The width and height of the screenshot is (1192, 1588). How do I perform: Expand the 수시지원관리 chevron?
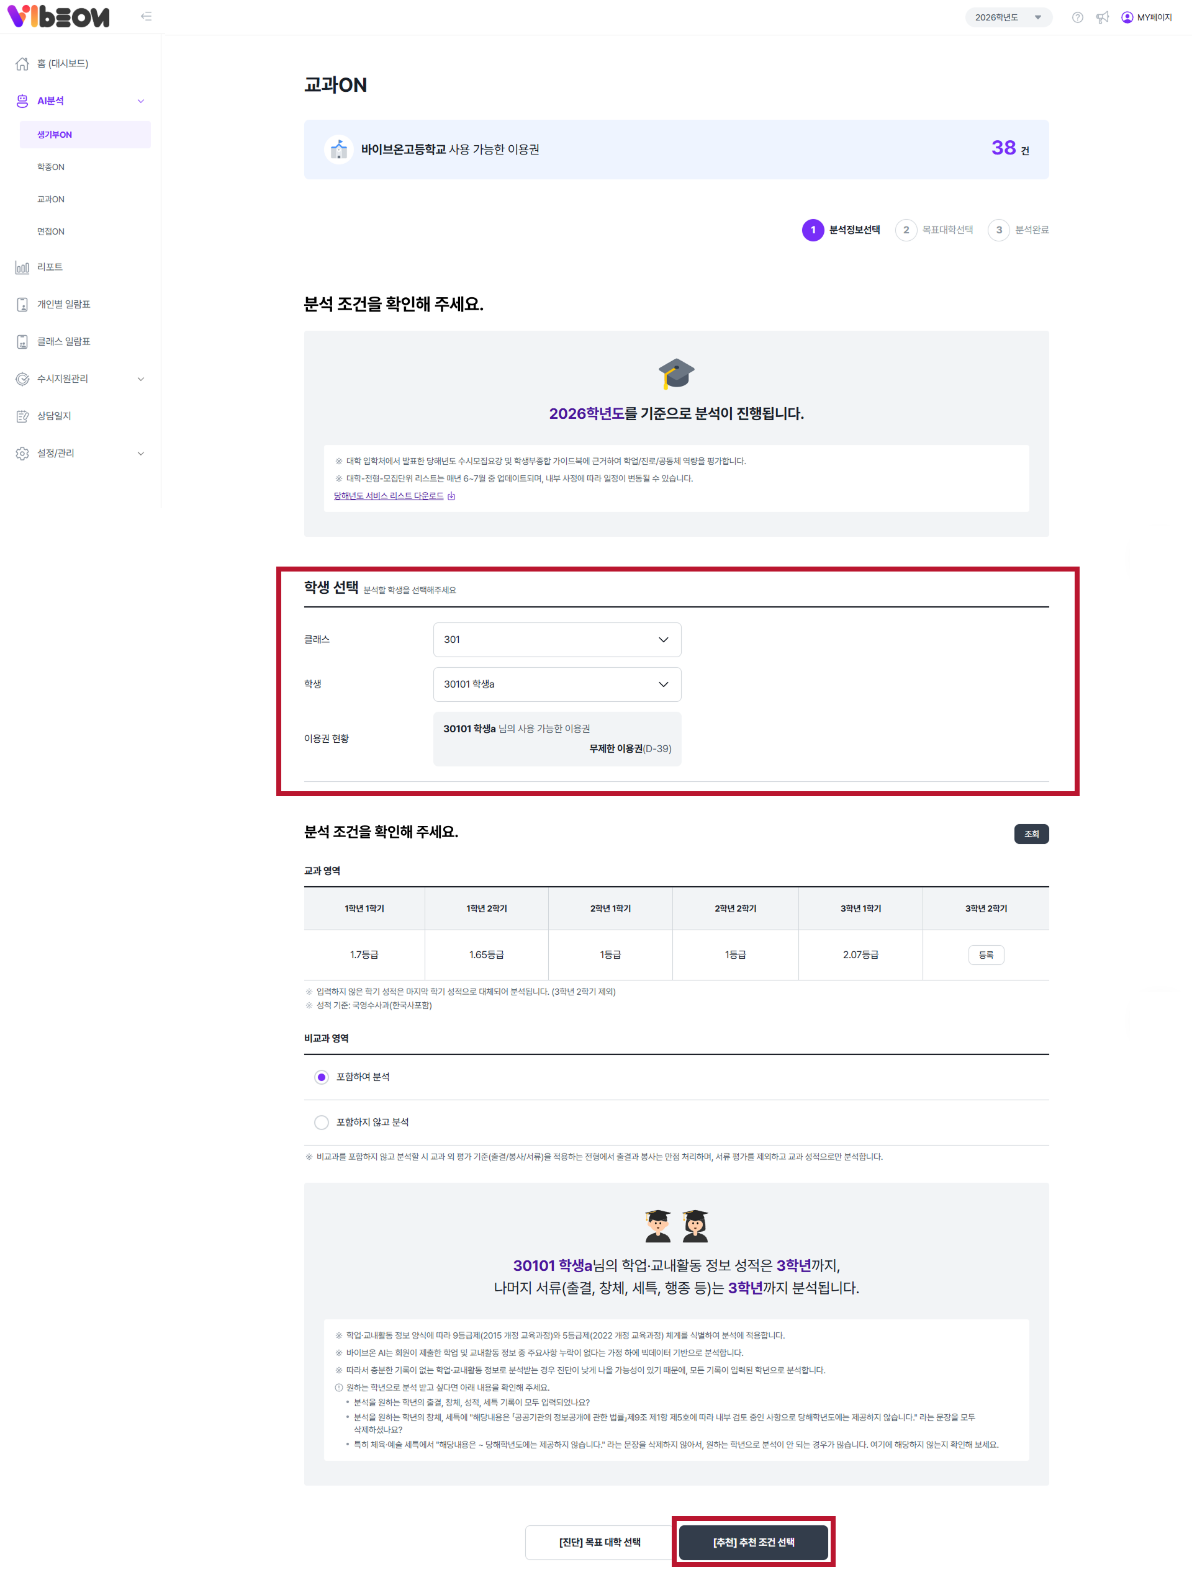141,379
